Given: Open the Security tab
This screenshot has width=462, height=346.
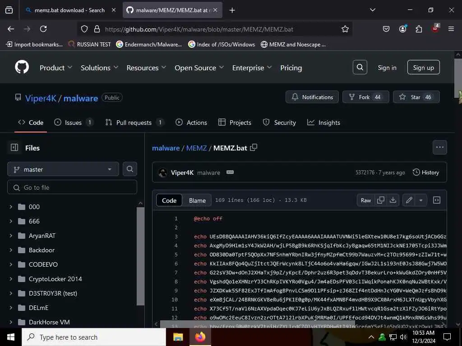Looking at the screenshot, I should tap(279, 123).
